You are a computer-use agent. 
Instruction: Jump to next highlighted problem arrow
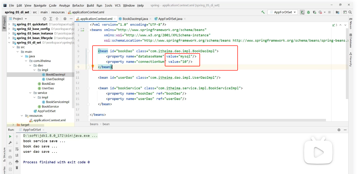click(x=346, y=25)
